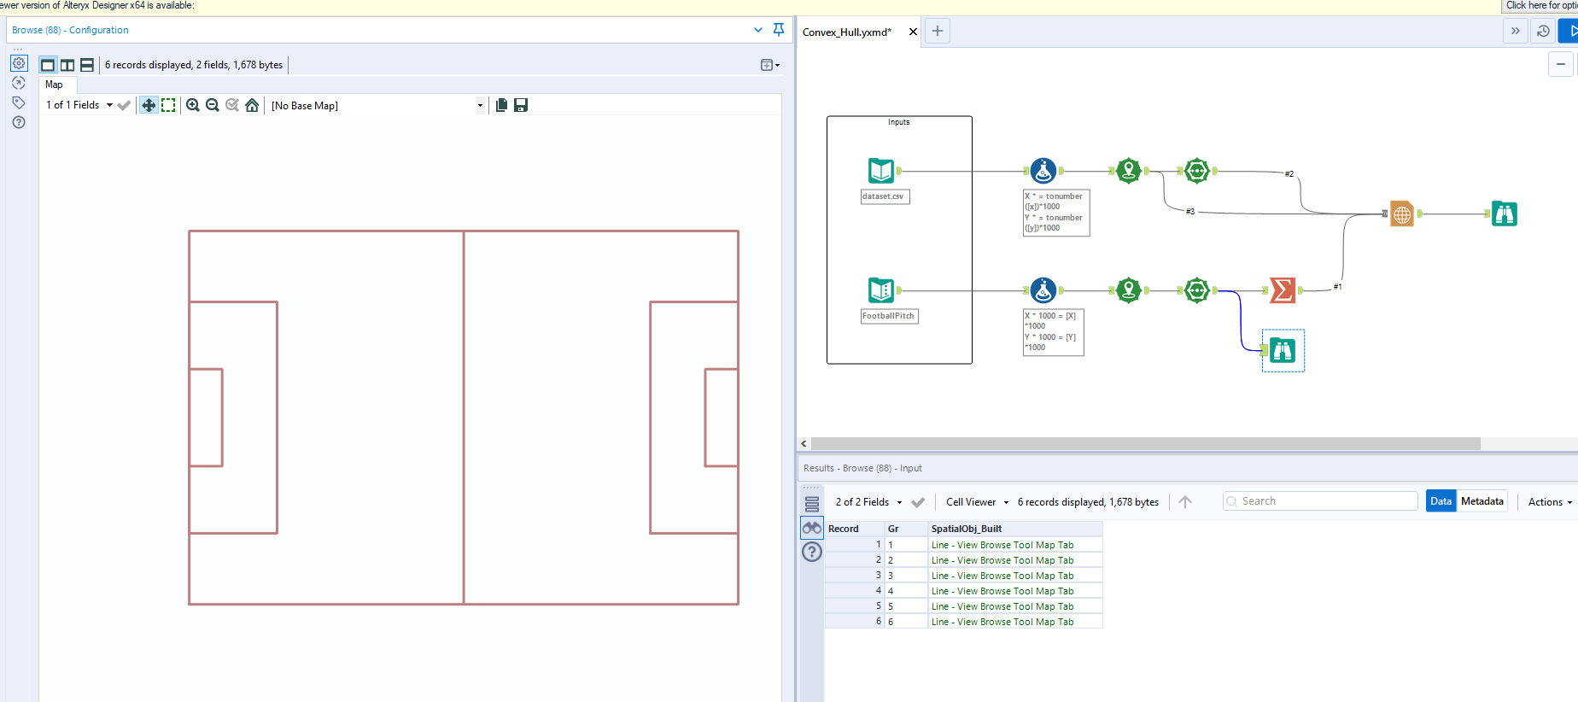
Task: Select the orange Report Map tool
Action: coord(1401,214)
